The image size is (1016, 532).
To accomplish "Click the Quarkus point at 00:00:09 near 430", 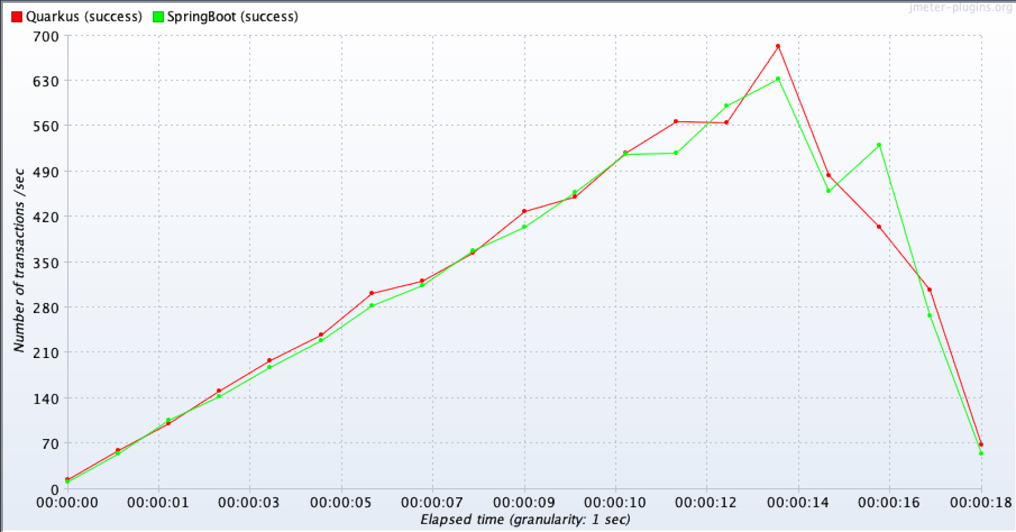I will click(525, 211).
